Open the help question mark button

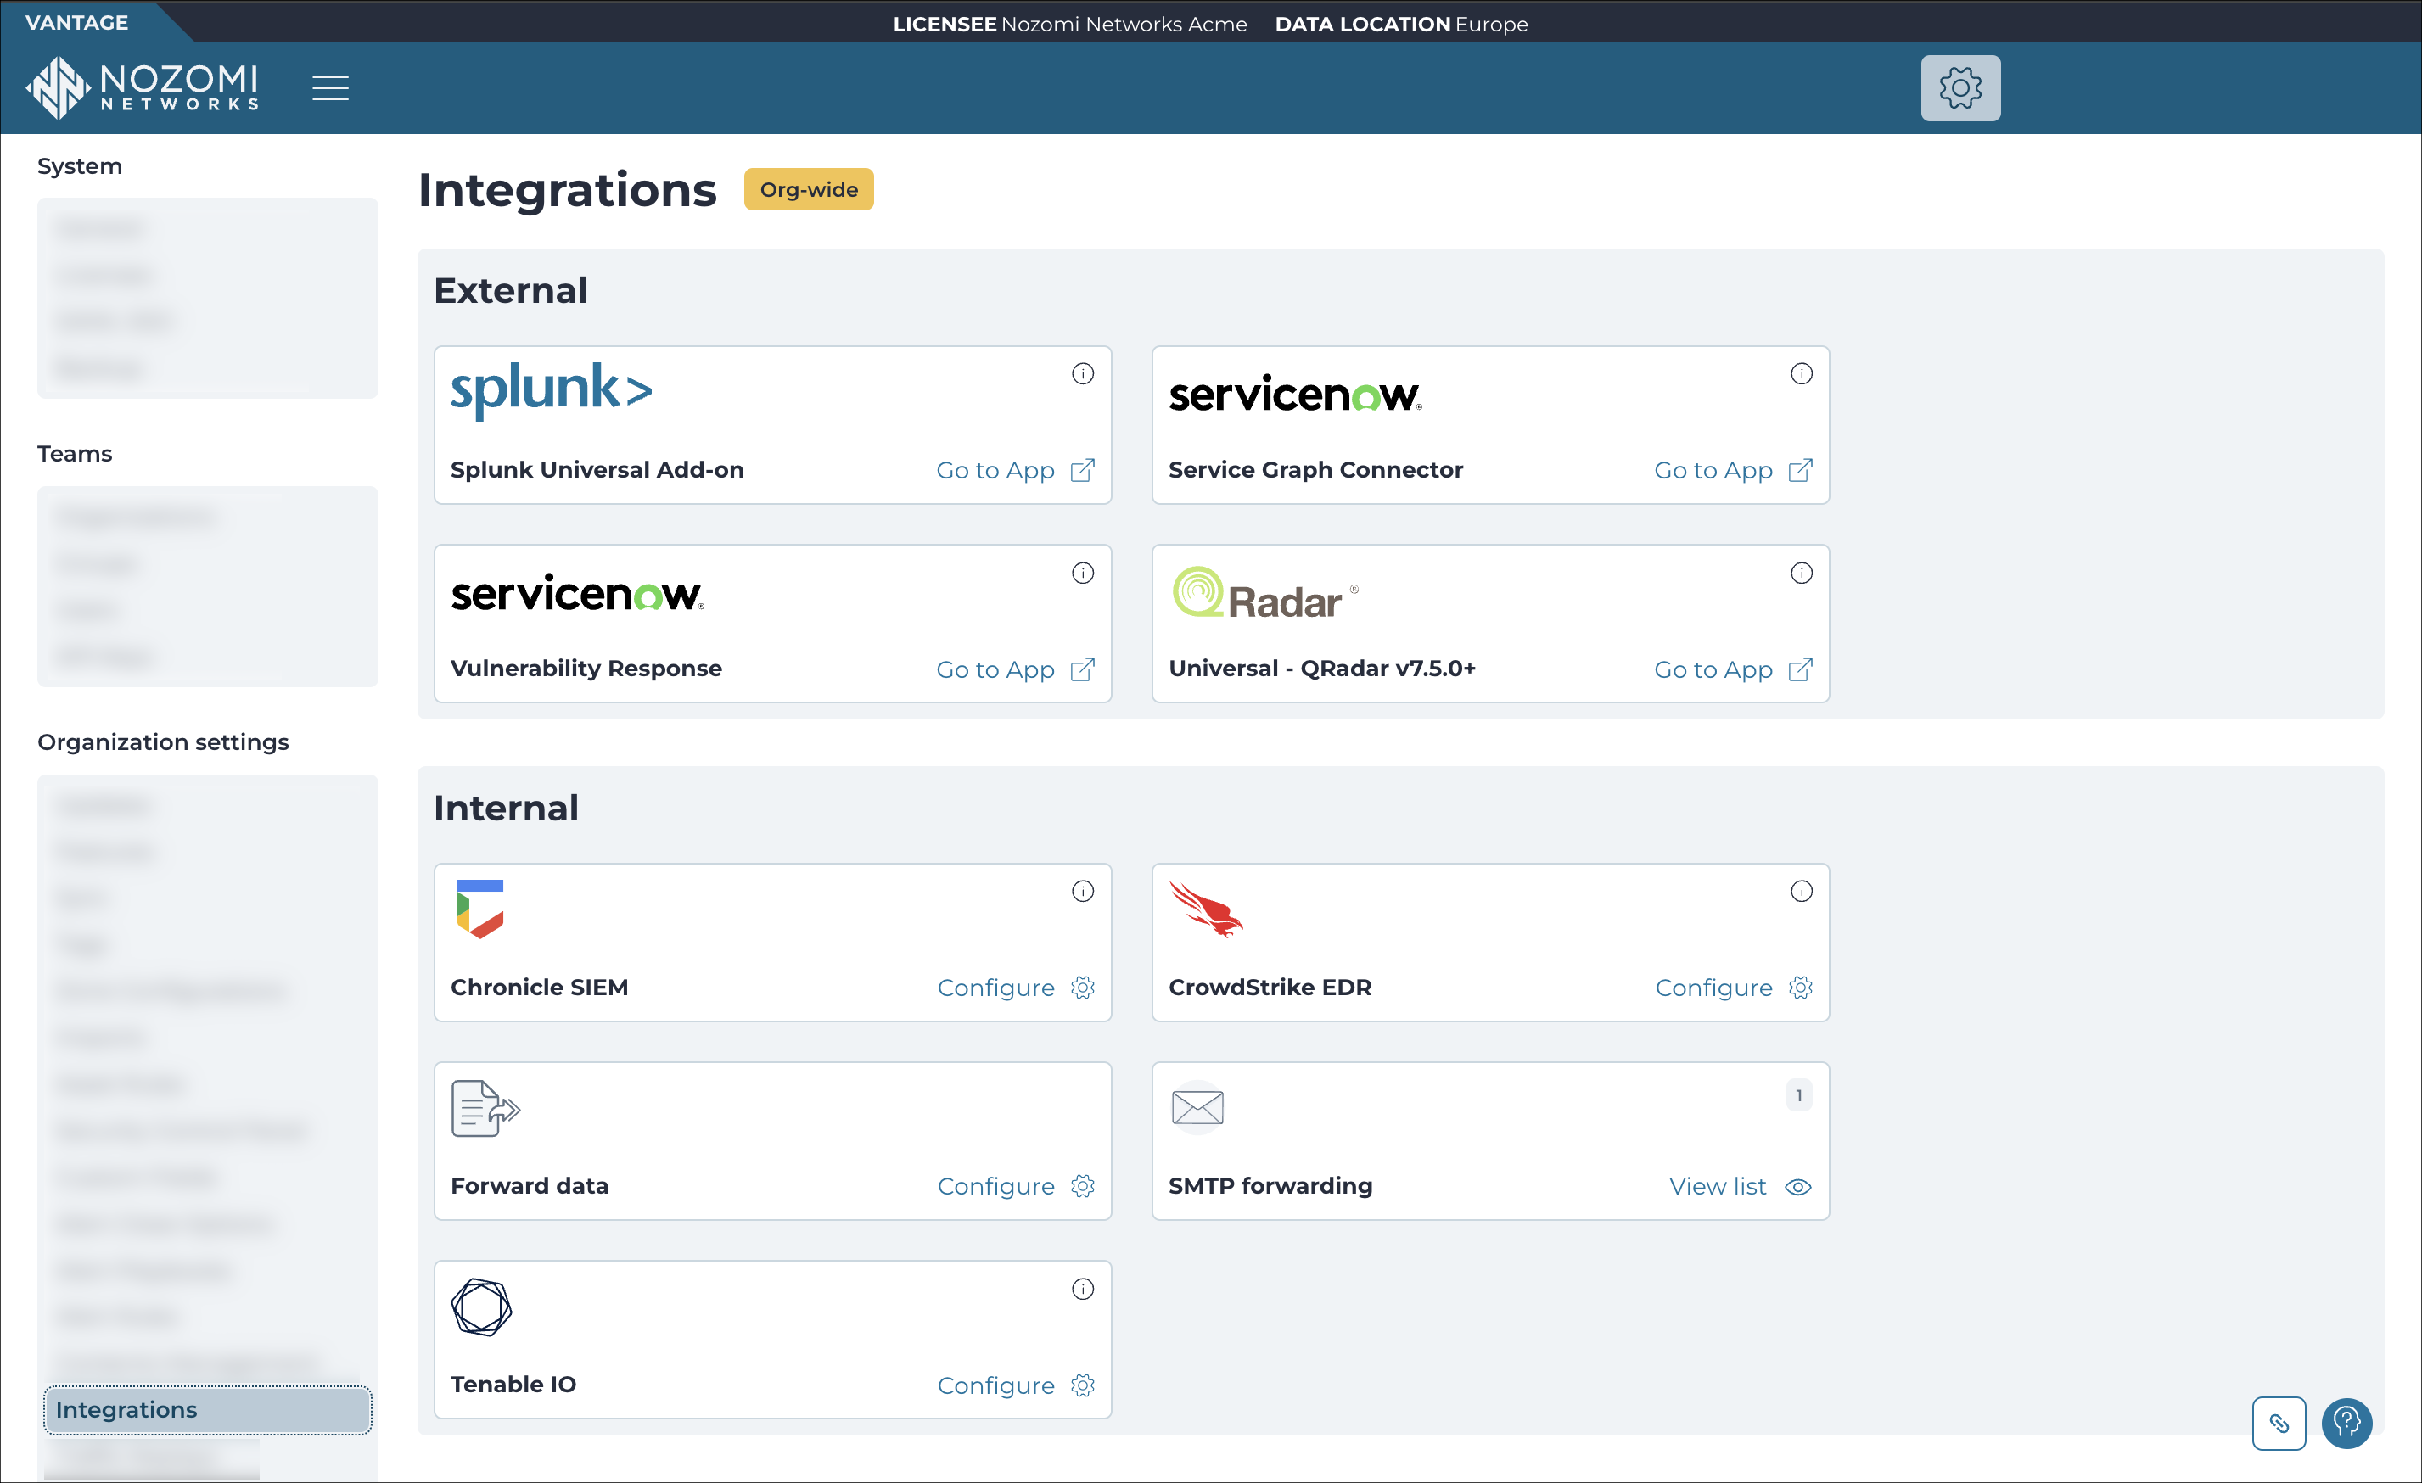coord(2346,1423)
